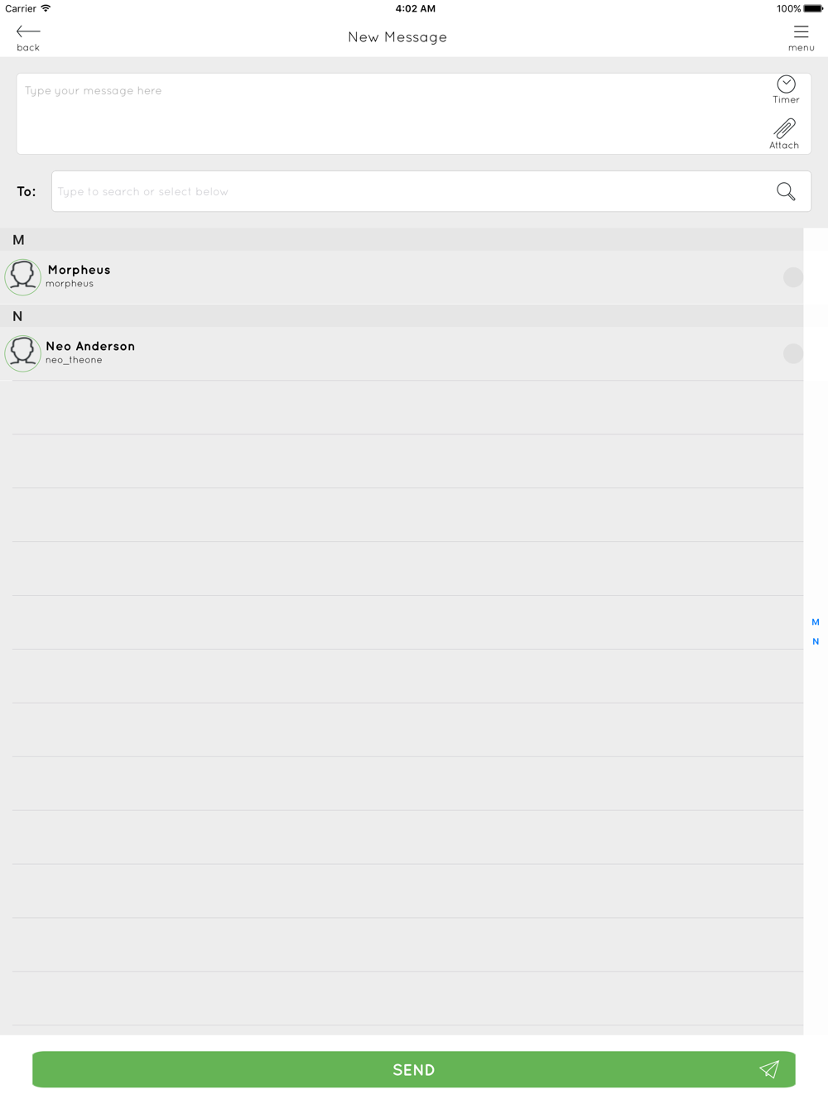Screen dimensions: 828x1104
Task: Tap Neo Anderson avatar picture
Action: pos(22,353)
